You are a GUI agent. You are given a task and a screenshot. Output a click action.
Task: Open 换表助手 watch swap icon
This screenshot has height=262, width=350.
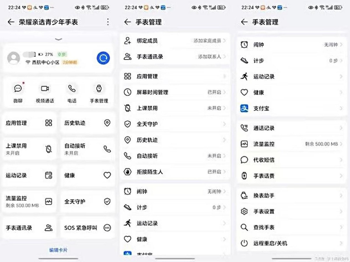[244, 196]
